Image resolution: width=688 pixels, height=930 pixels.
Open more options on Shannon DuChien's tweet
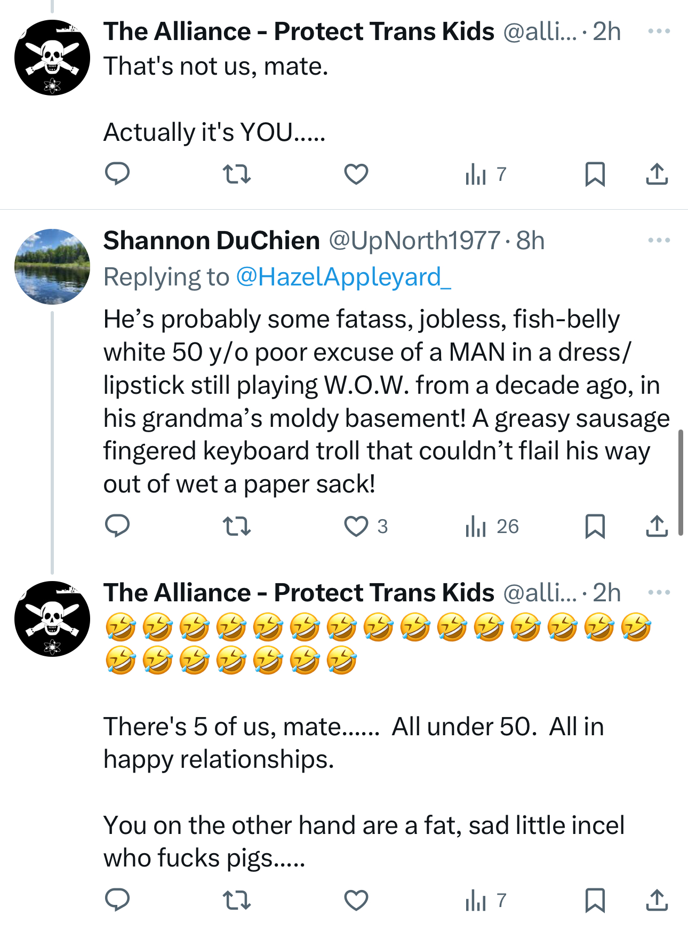click(659, 240)
